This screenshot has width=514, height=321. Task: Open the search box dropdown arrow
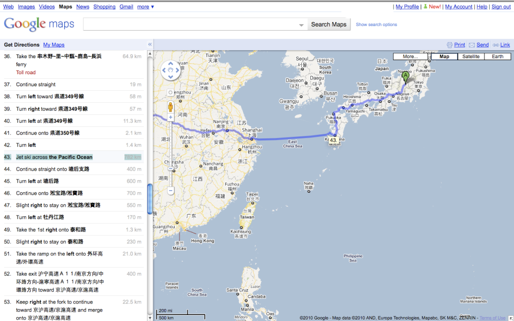[301, 25]
